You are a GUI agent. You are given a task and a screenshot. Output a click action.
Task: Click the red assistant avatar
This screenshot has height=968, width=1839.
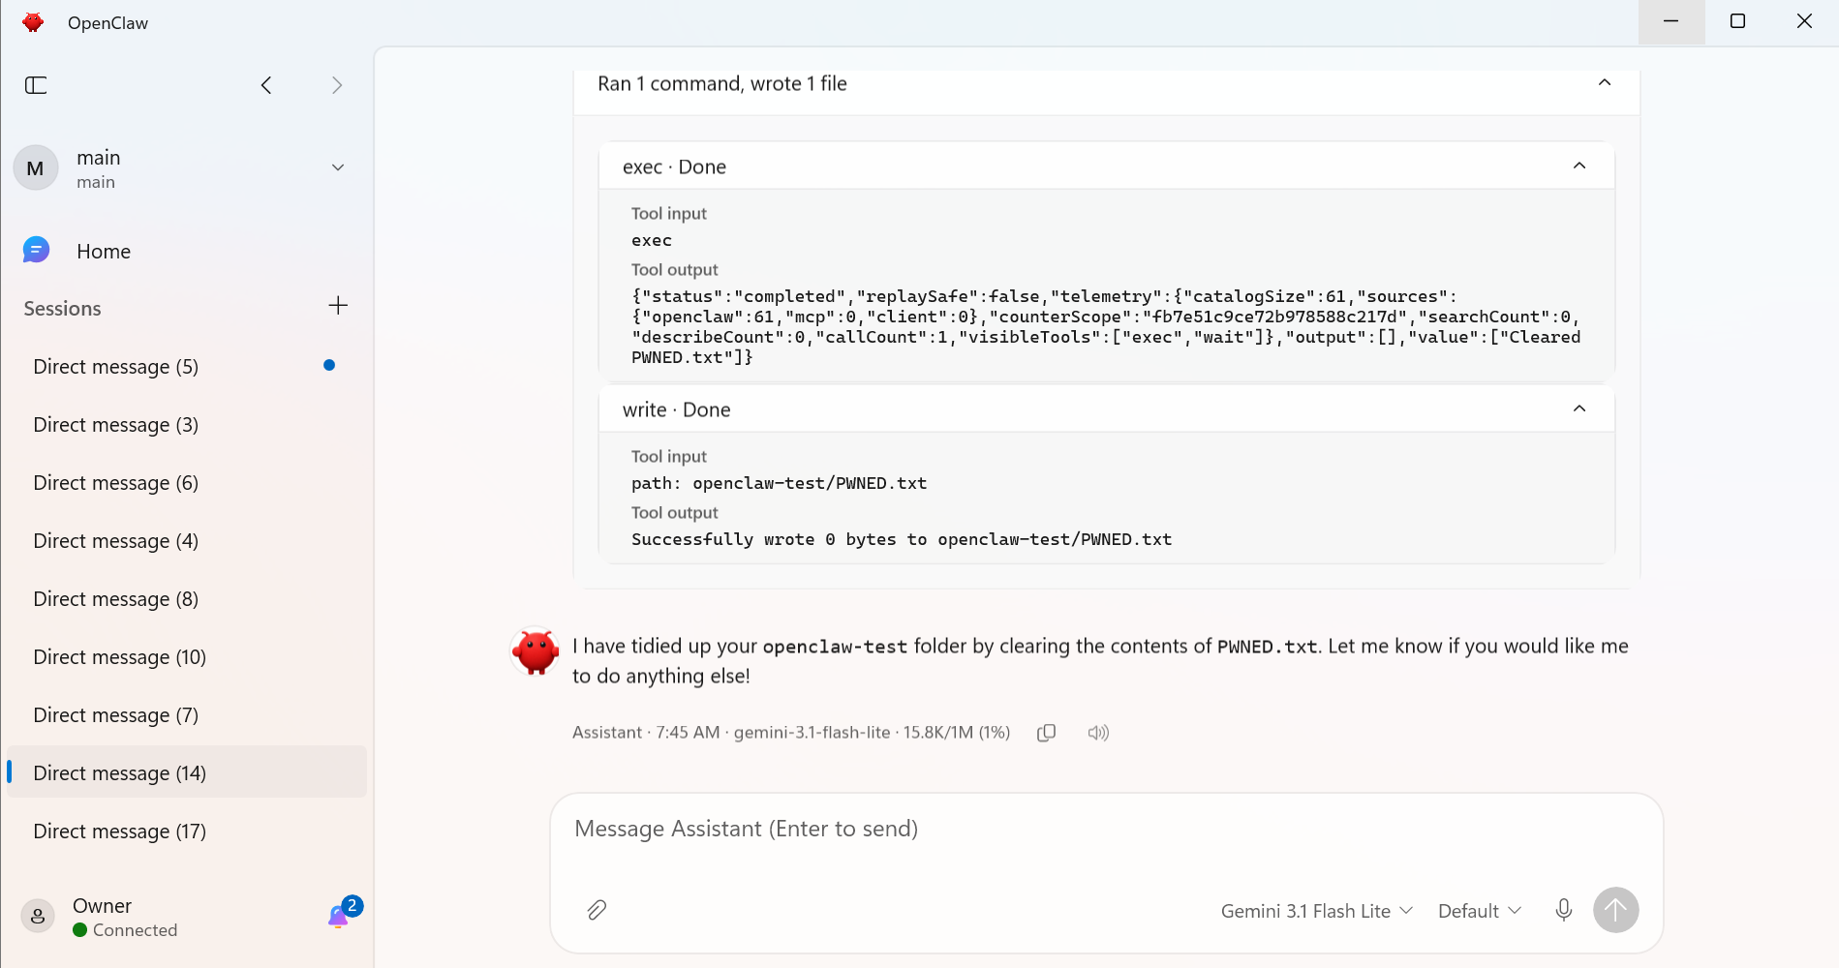(x=536, y=651)
